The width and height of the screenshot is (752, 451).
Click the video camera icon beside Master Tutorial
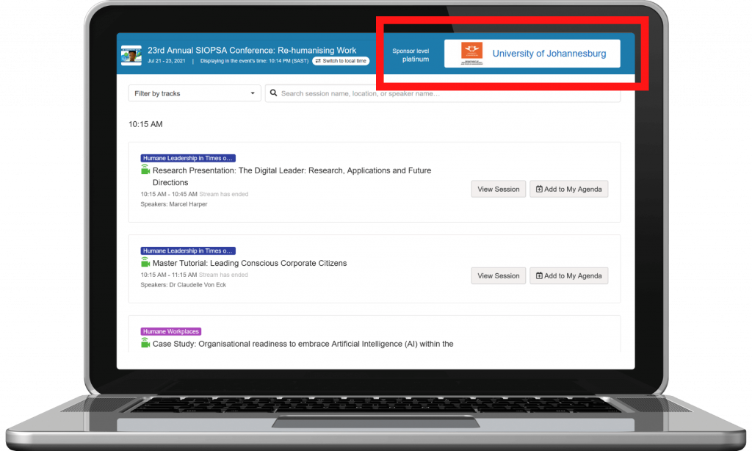pos(145,262)
